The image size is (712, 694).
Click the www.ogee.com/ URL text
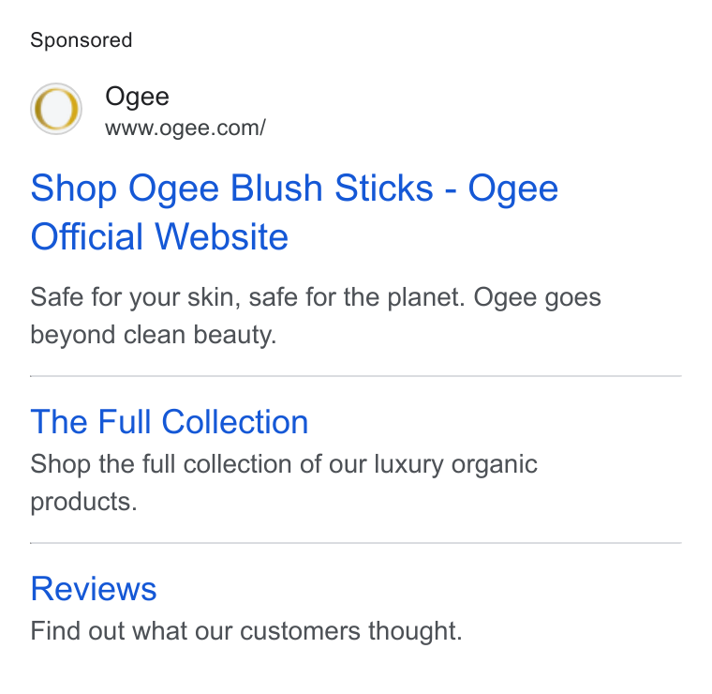click(x=185, y=128)
